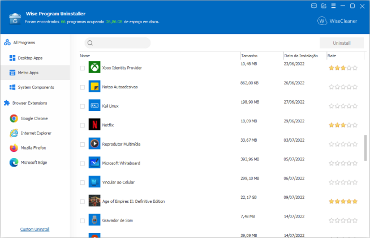This screenshot has width=370, height=238.
Task: Click the Xbox Identity Provider app icon
Action: coord(94,67)
